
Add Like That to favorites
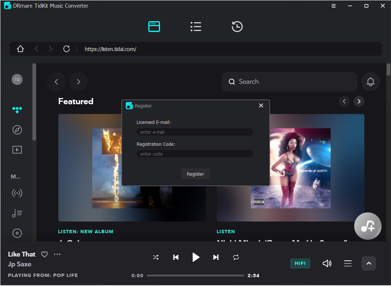[44, 254]
